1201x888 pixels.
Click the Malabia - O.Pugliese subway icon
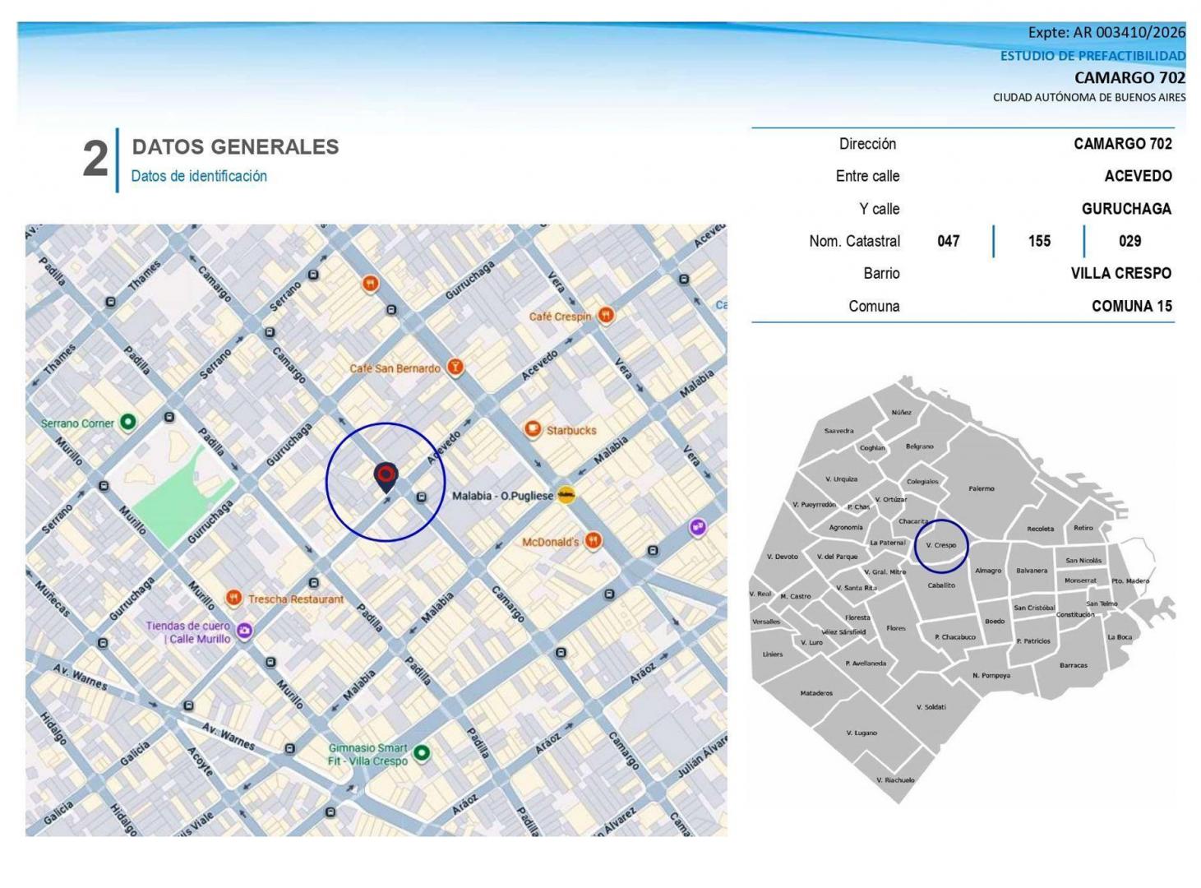[x=566, y=495]
